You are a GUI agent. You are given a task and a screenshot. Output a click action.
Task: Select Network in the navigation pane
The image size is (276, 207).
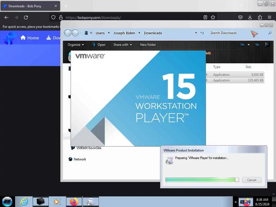pos(77,159)
